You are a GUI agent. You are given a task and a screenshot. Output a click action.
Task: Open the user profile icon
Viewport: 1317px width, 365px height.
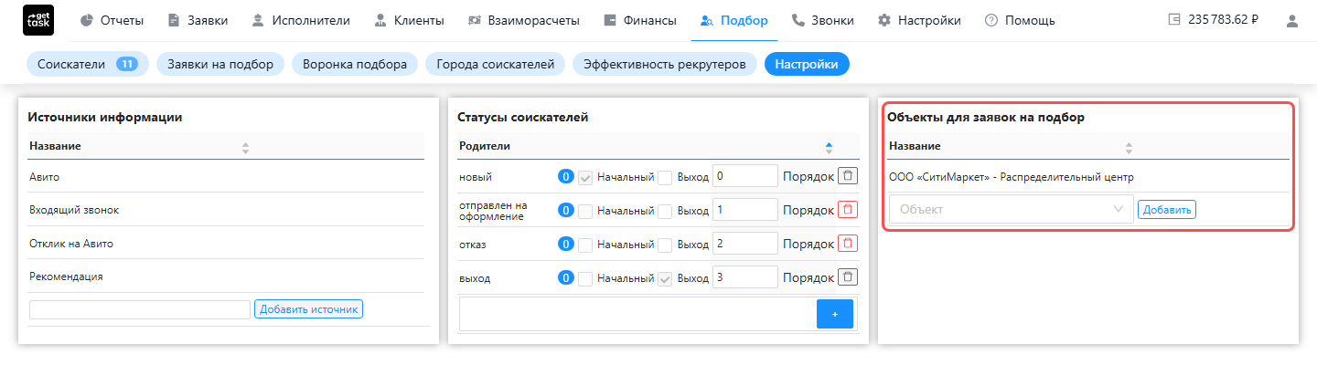click(x=1292, y=20)
